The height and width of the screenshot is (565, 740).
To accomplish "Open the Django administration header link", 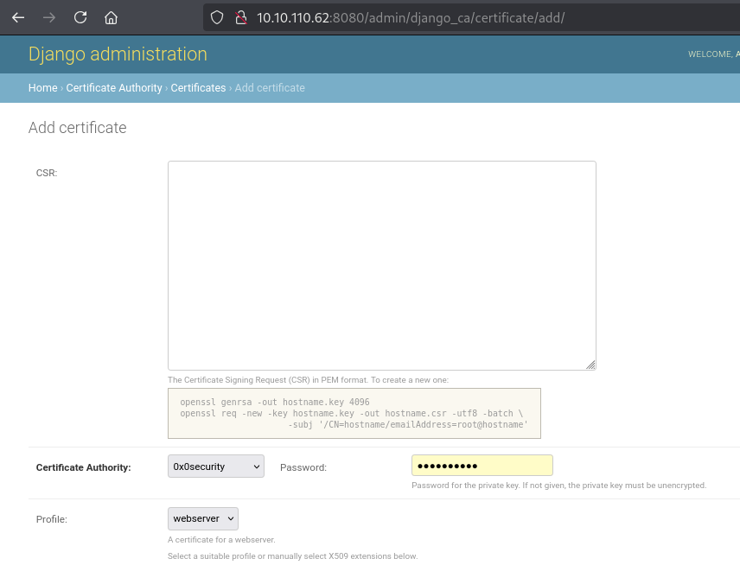I will tap(118, 54).
